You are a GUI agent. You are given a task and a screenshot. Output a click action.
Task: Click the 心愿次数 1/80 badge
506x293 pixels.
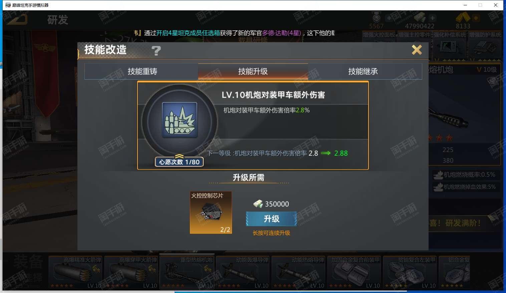[x=179, y=162]
